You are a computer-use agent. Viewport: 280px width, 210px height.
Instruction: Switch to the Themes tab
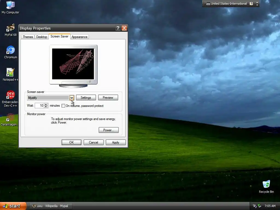(28, 37)
